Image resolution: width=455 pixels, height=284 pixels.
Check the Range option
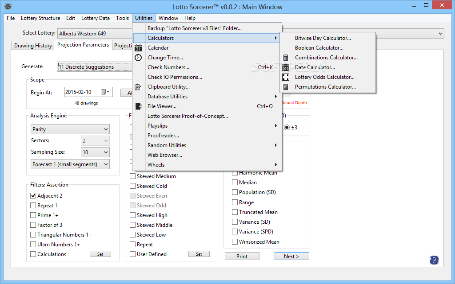tap(235, 202)
